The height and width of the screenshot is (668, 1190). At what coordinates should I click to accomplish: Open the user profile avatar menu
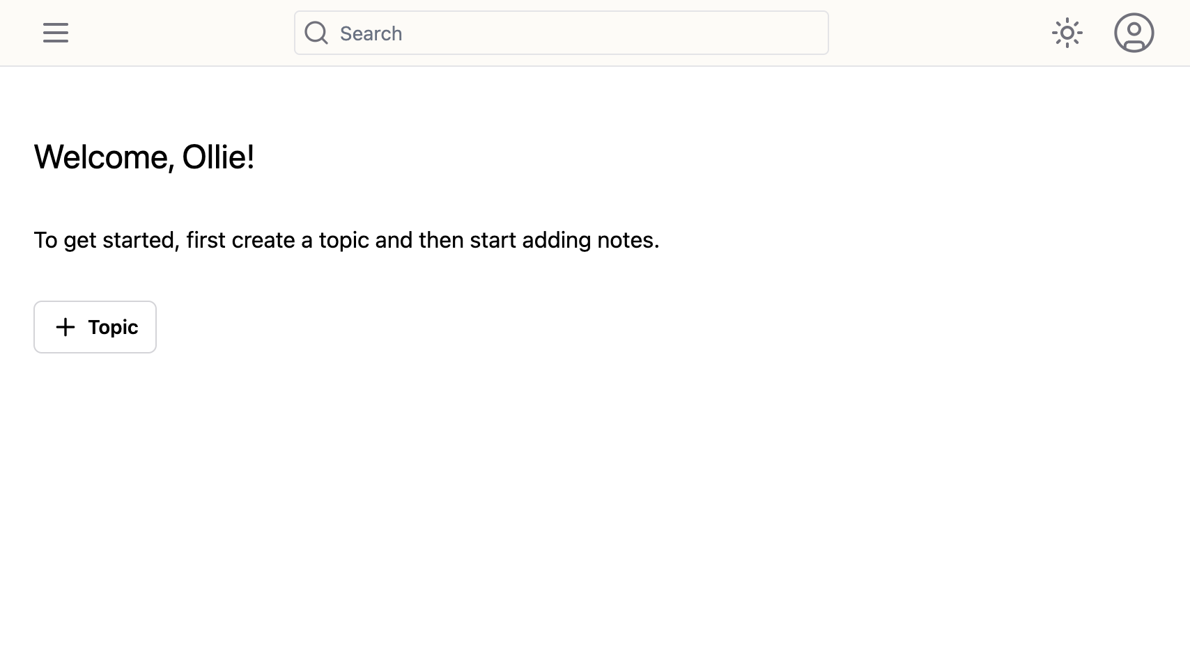[x=1134, y=33]
